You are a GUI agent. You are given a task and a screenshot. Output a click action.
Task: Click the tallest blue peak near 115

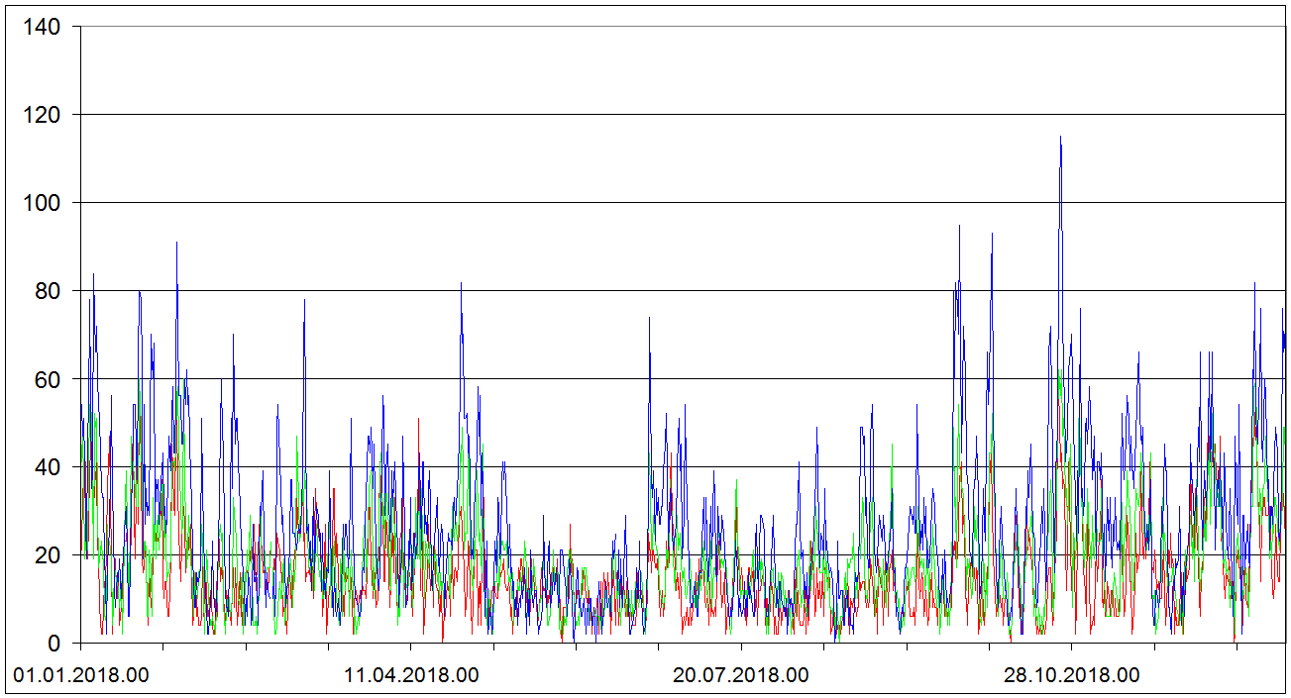point(1060,139)
